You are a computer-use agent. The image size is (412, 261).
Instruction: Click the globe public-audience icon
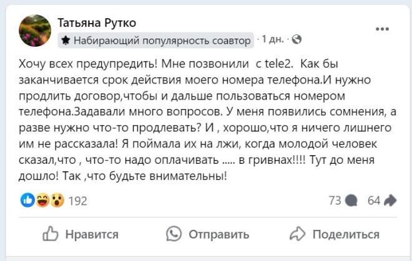(297, 39)
